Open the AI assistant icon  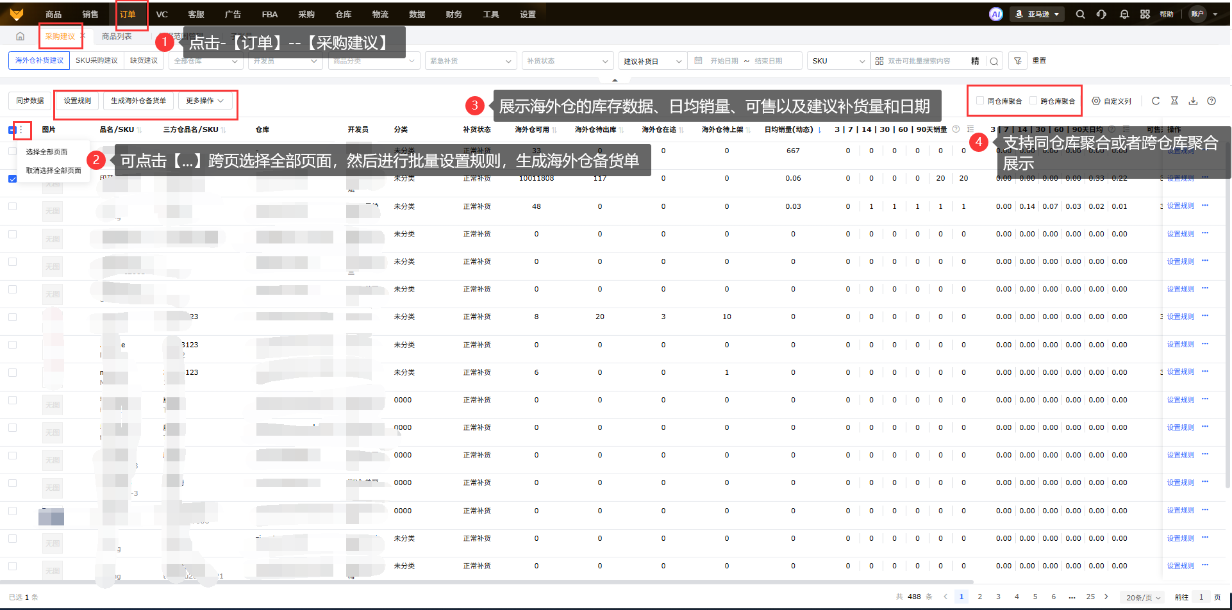click(x=995, y=14)
